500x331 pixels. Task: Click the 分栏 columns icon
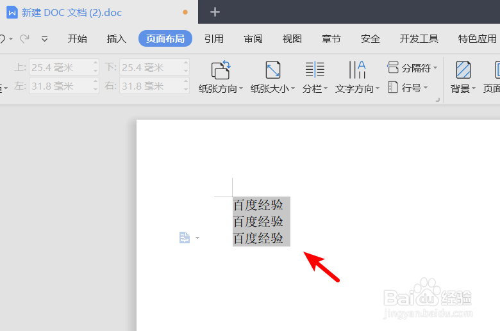[315, 70]
